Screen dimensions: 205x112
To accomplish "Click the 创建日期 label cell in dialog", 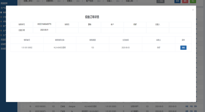I will point(22,30).
